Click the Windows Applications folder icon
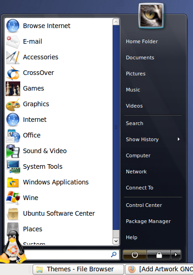The image size is (193, 275). pos(13,183)
